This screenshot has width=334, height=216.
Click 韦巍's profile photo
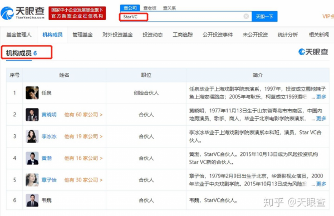32,200
